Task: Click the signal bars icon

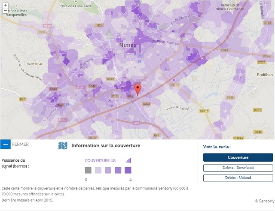Action: (x=128, y=160)
